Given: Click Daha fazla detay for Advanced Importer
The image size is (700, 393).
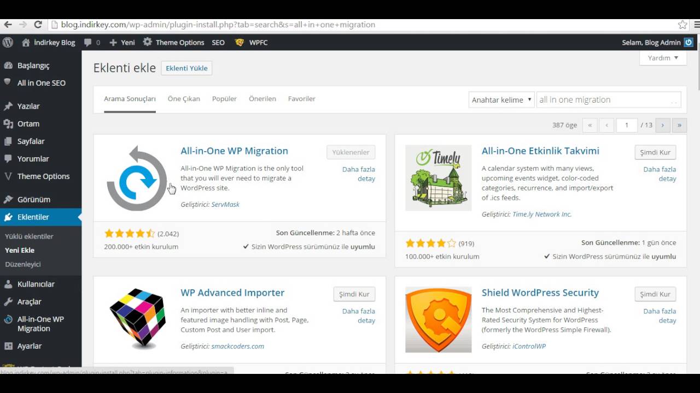Looking at the screenshot, I should pyautogui.click(x=359, y=316).
